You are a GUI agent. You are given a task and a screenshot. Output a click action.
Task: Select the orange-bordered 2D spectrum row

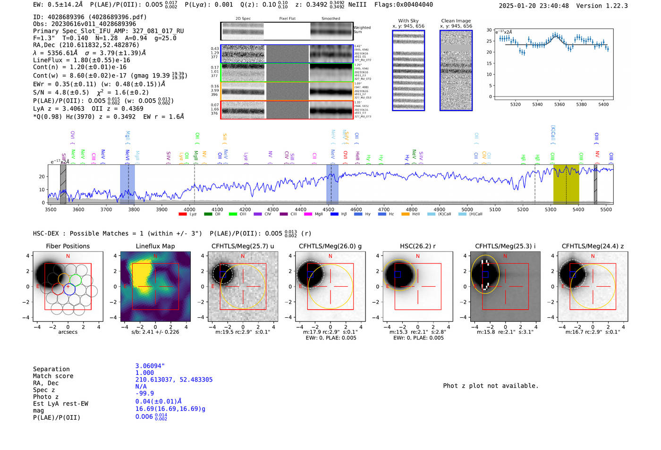pyautogui.click(x=287, y=91)
